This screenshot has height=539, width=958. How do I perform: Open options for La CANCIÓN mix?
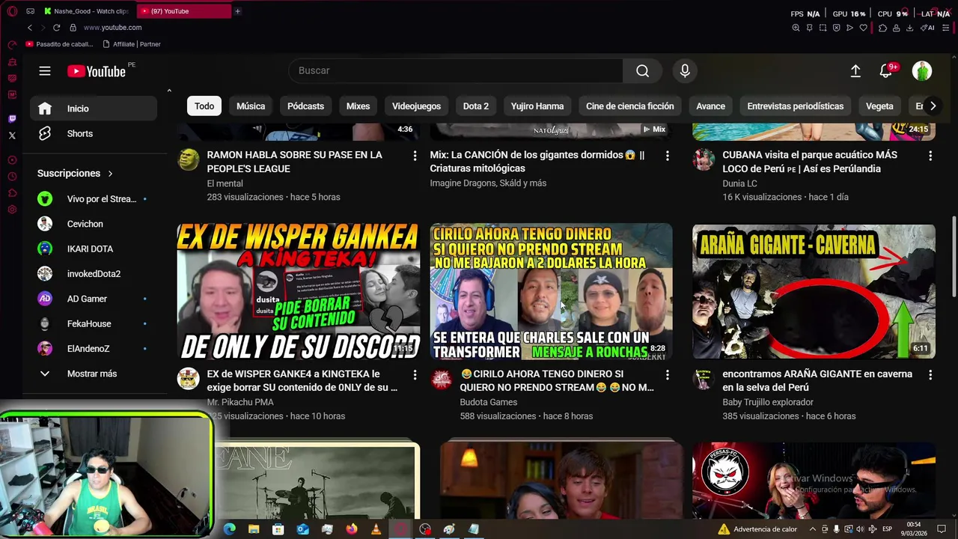coord(667,156)
